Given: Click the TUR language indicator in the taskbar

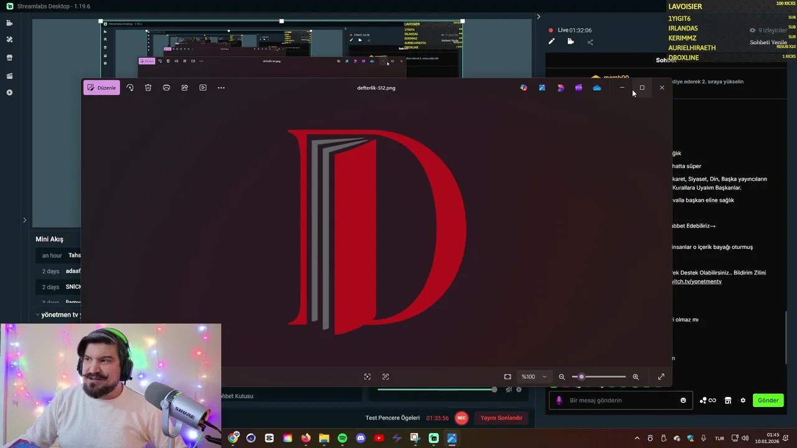Looking at the screenshot, I should point(719,438).
